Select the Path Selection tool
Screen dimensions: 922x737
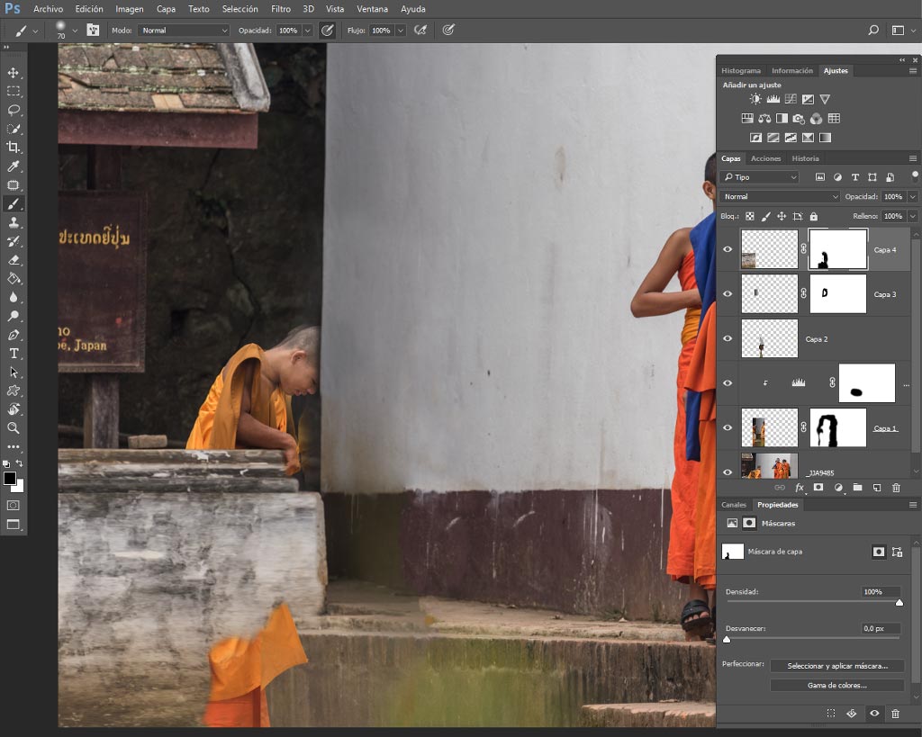pyautogui.click(x=13, y=372)
